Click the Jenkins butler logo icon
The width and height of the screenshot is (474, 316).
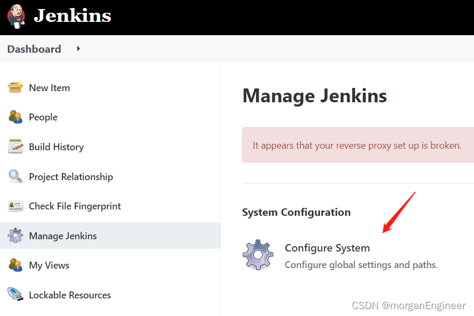click(16, 17)
